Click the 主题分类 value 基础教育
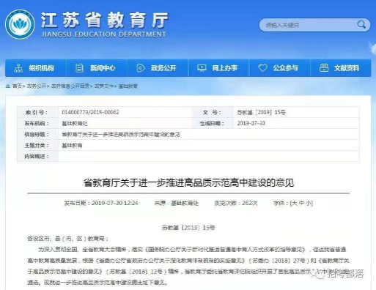This screenshot has width=376, height=290. coord(72,146)
